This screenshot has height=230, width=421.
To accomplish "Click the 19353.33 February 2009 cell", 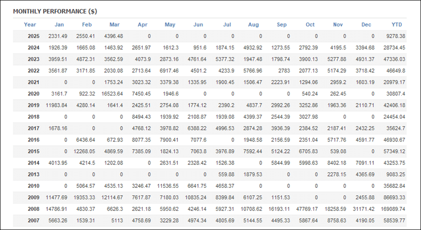I will pos(84,197).
